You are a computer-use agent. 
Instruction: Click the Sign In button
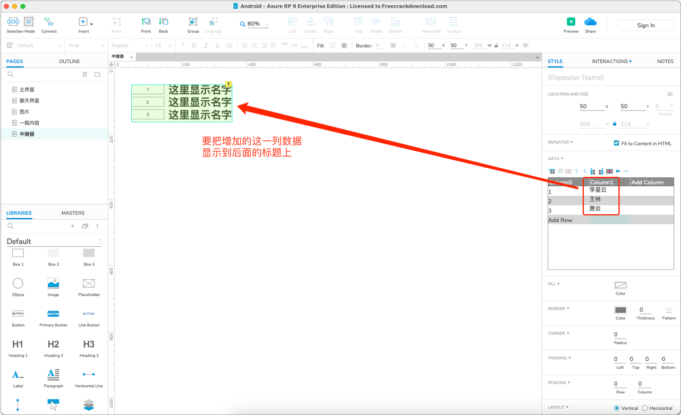(x=646, y=25)
